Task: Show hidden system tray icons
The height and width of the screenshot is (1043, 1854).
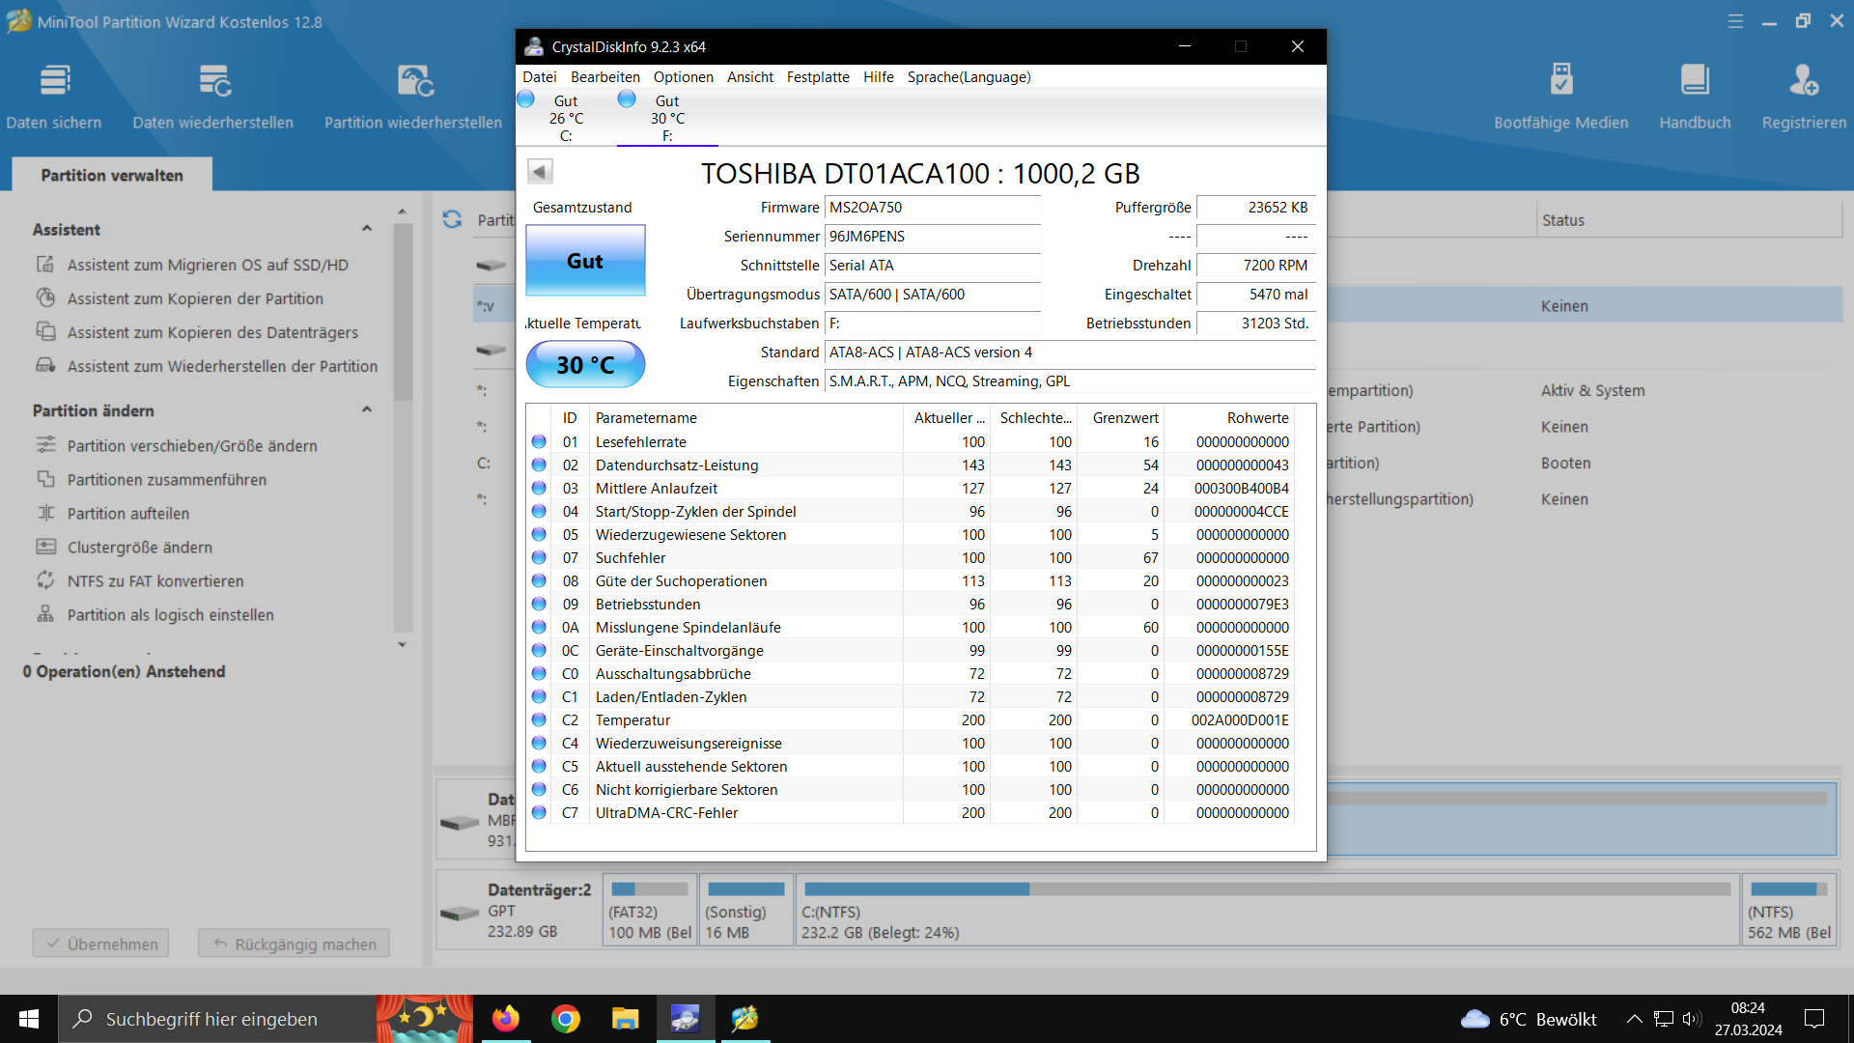Action: (x=1634, y=1019)
